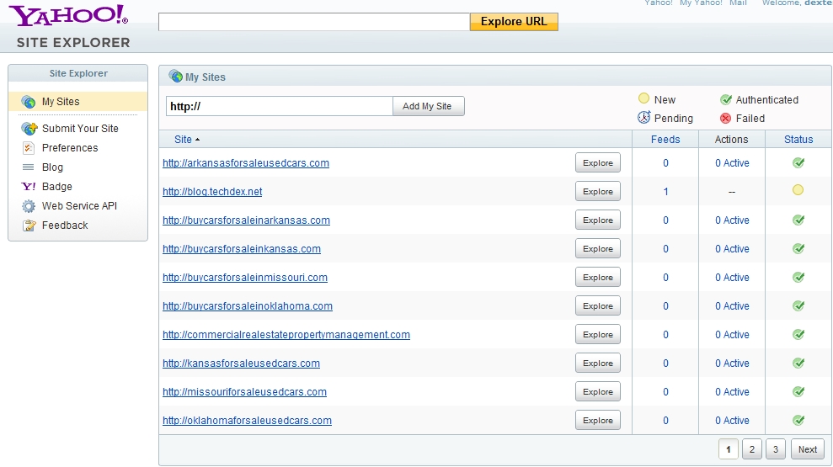Open the buycarsforsaleinoklahoma.com link
Image resolution: width=833 pixels, height=467 pixels.
(248, 306)
